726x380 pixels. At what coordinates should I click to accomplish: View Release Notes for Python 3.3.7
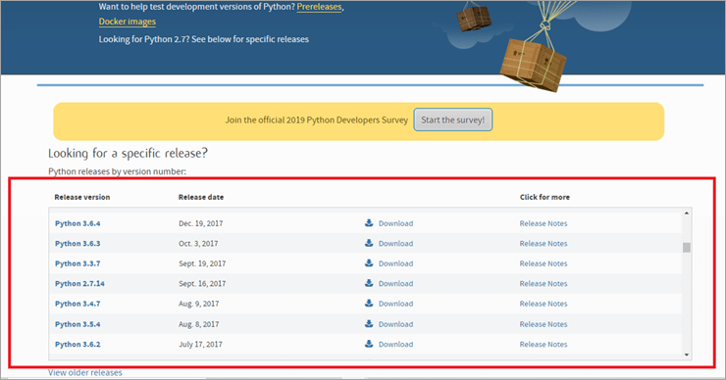tap(544, 263)
